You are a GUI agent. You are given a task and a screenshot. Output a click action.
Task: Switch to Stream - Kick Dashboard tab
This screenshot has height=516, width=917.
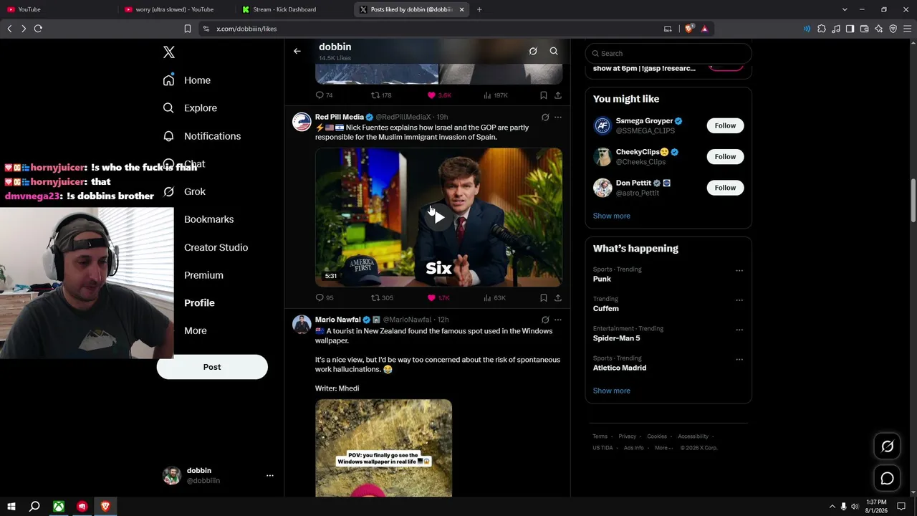(294, 9)
